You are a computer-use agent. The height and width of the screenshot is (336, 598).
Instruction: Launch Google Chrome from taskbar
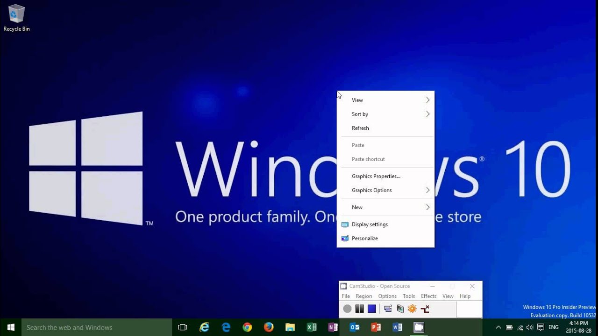(247, 327)
